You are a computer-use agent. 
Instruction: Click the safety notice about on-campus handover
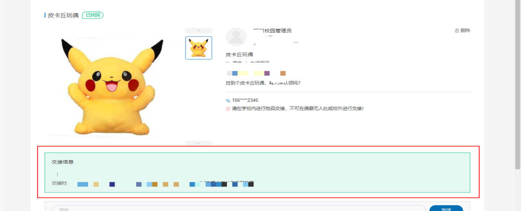[298, 109]
